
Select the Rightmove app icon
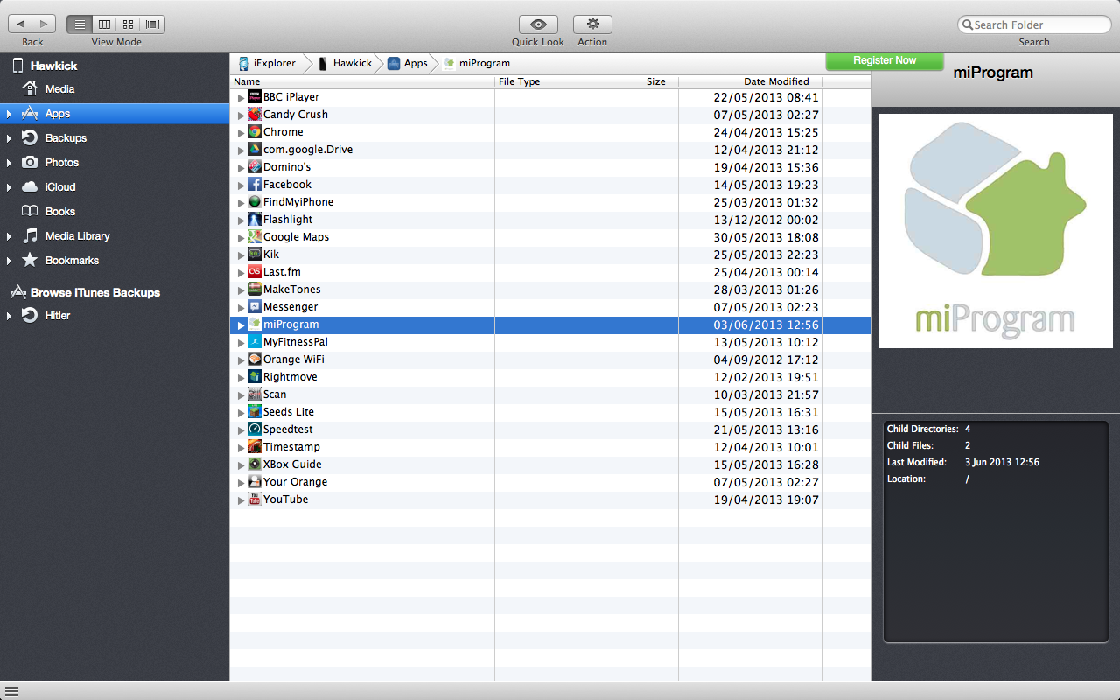click(x=255, y=377)
